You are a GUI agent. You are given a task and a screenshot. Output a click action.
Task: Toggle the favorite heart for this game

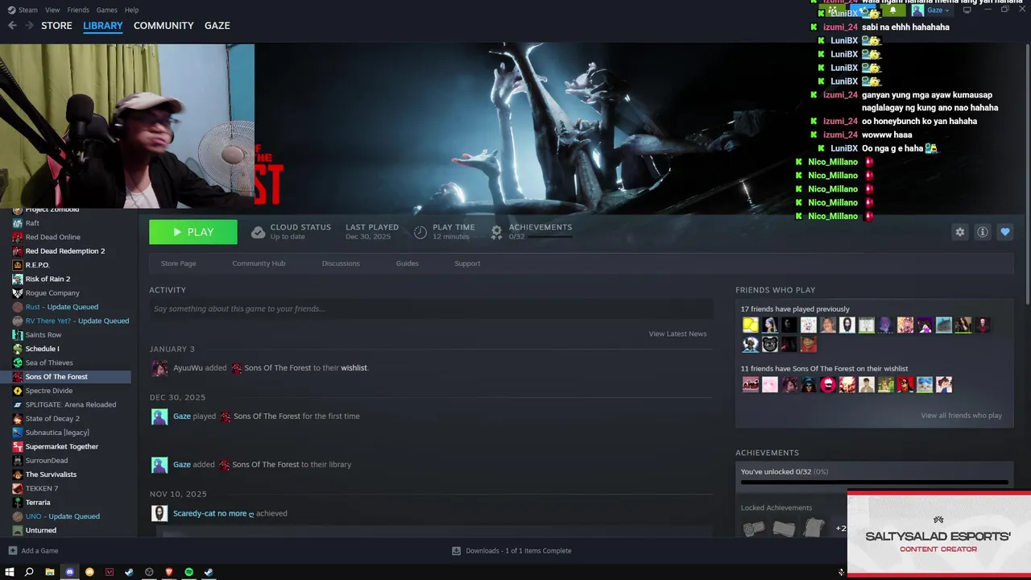coord(1004,232)
